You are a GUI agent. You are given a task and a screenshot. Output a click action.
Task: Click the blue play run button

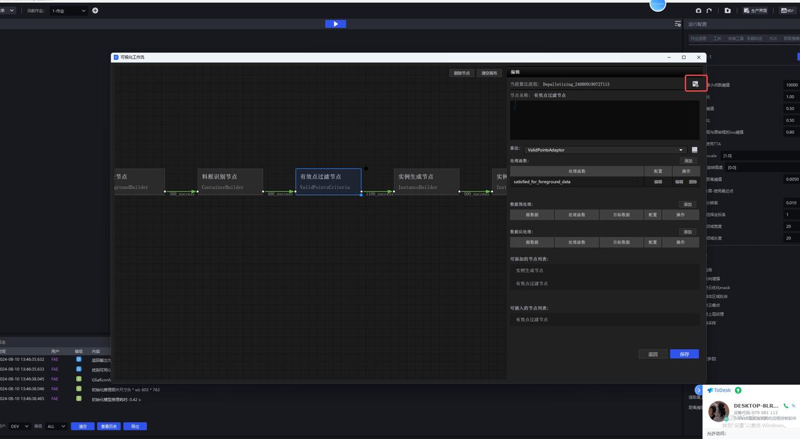[336, 24]
